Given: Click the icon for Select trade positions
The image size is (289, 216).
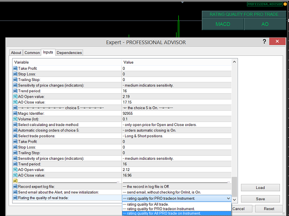Looking at the screenshot, I should 15,136.
